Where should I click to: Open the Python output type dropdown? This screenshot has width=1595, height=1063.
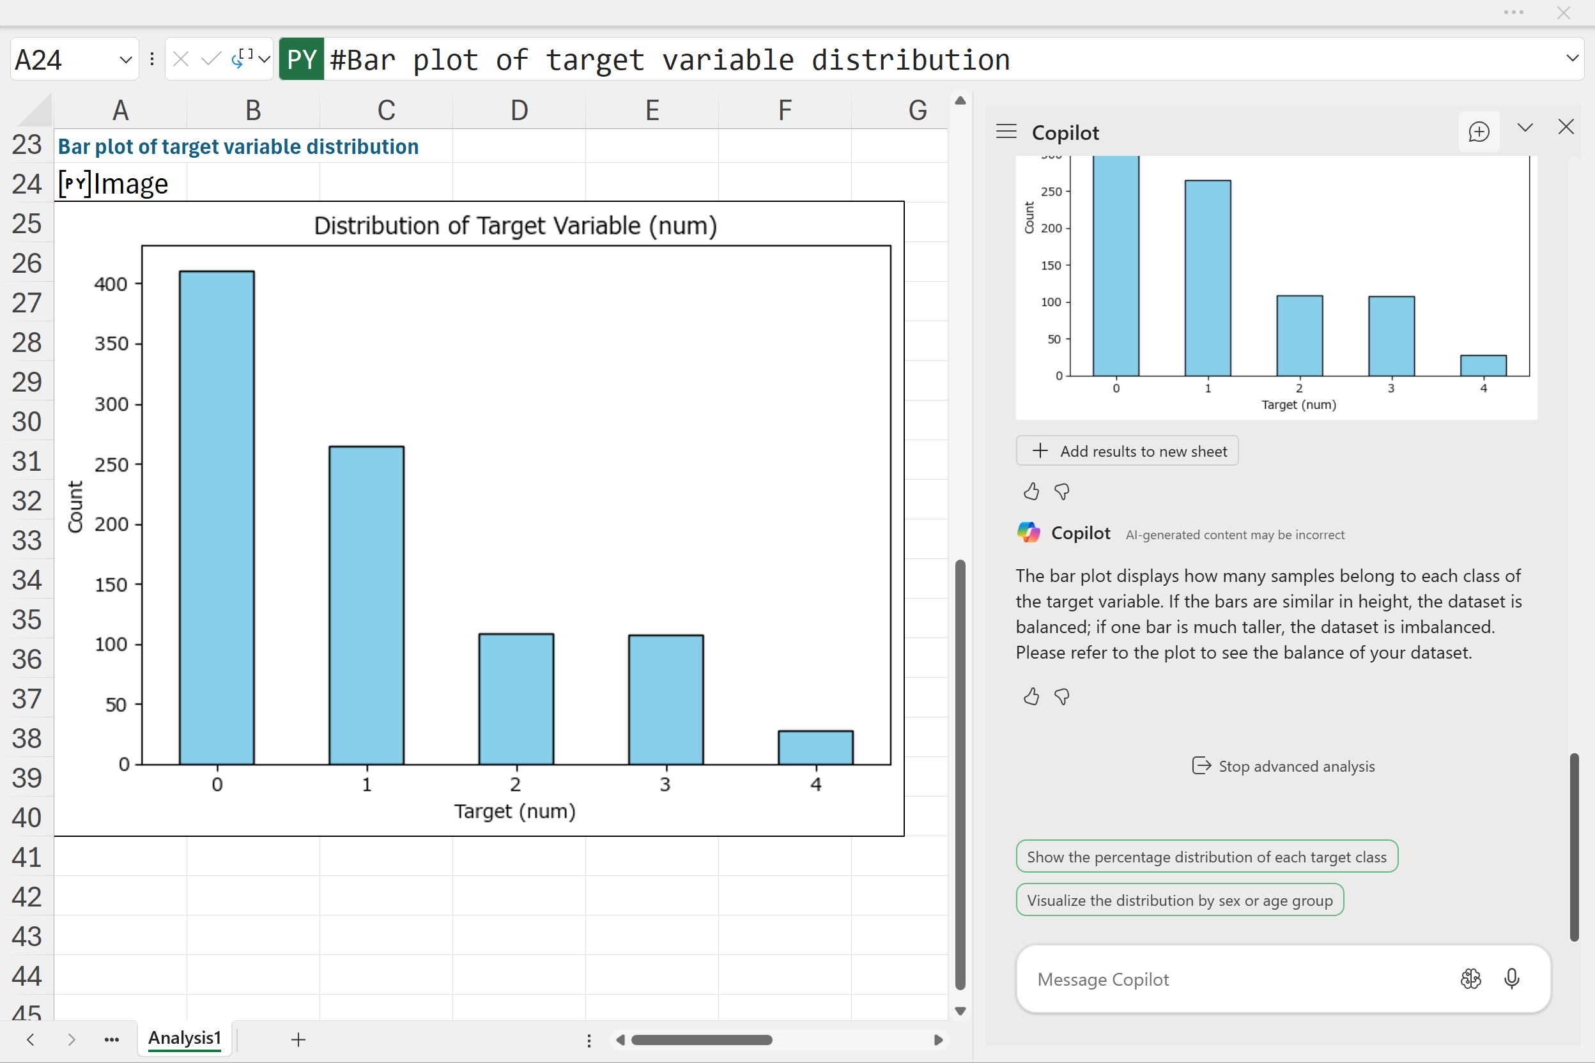click(x=265, y=59)
